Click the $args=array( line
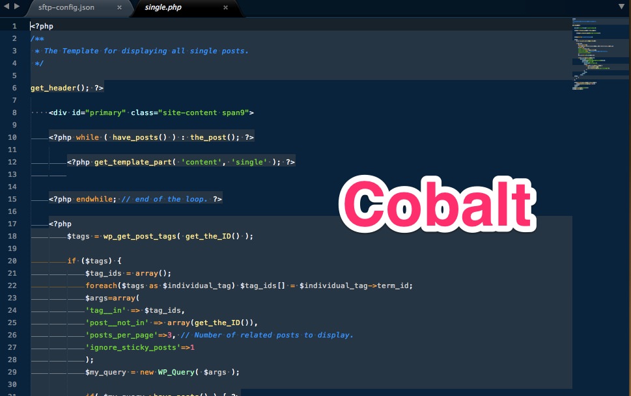This screenshot has width=631, height=396. [112, 298]
